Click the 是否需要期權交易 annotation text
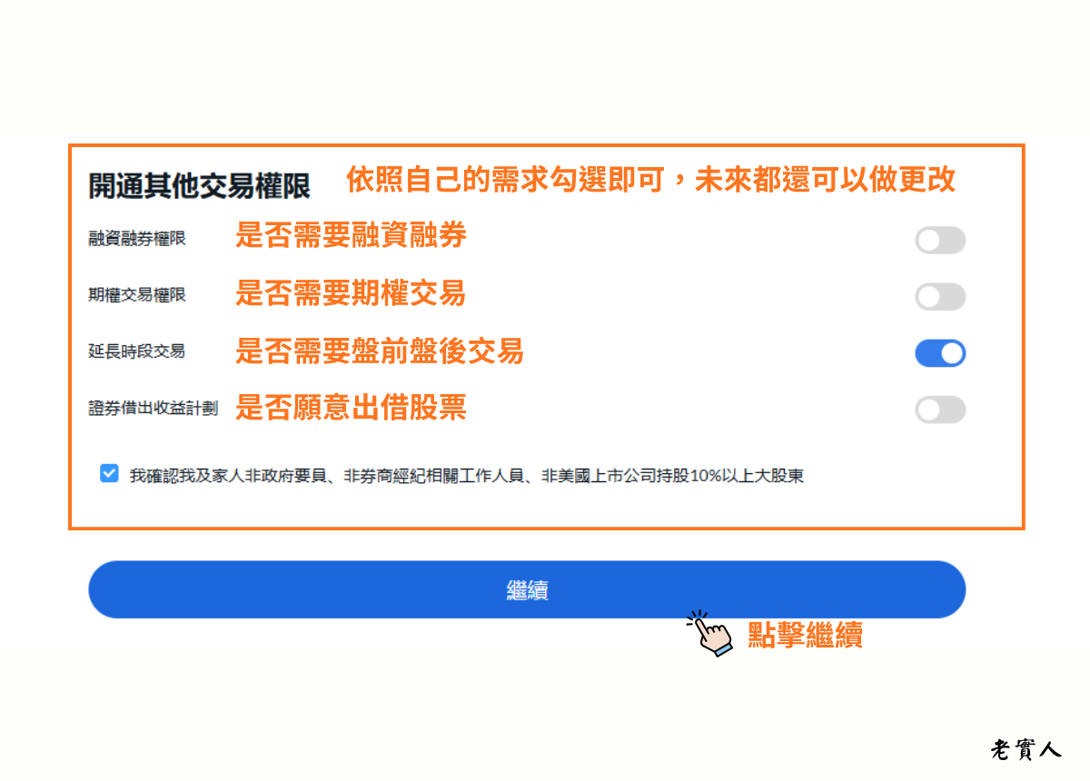Image resolution: width=1090 pixels, height=781 pixels. [352, 294]
